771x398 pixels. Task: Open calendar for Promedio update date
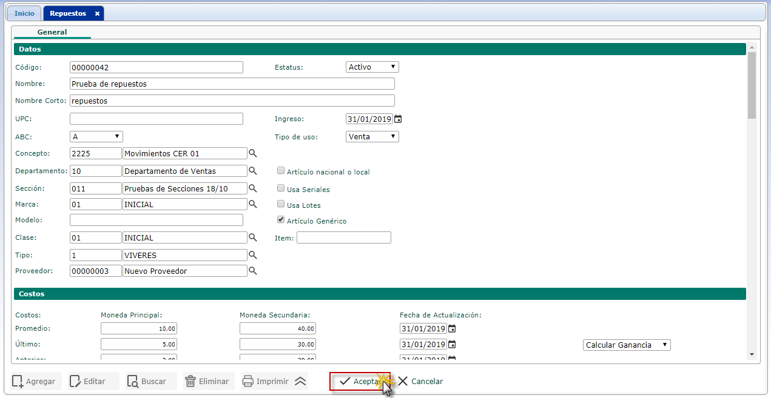[x=452, y=329]
